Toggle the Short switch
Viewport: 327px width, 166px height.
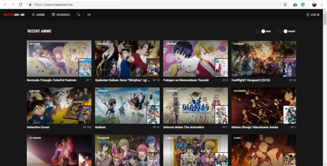click(x=283, y=31)
